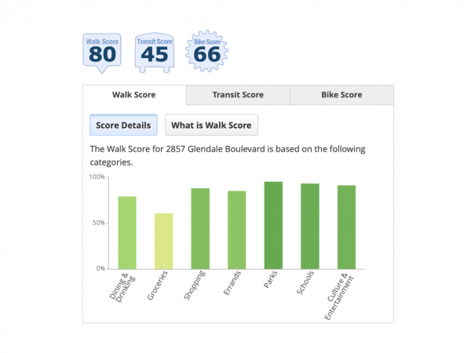Select the Schools bar
This screenshot has height=353, width=471.
(310, 226)
